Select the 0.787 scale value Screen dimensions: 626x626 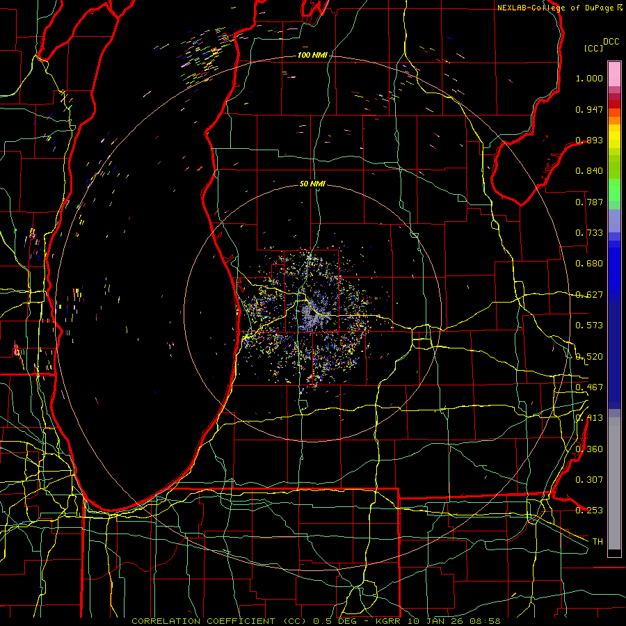tap(589, 202)
